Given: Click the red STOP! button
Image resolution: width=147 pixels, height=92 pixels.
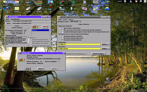Looking at the screenshot, I should [45, 27].
